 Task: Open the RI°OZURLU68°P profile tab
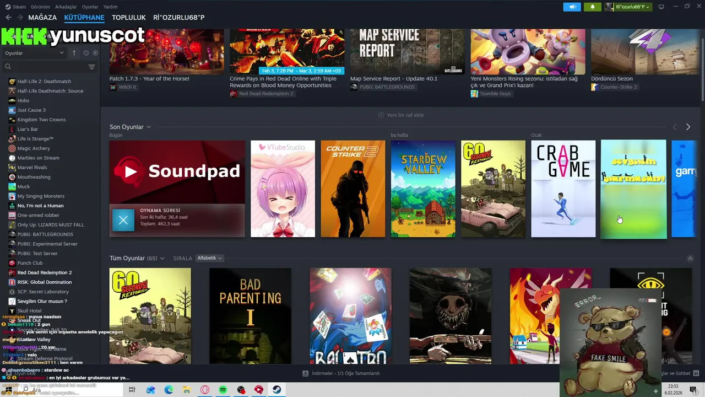click(179, 18)
